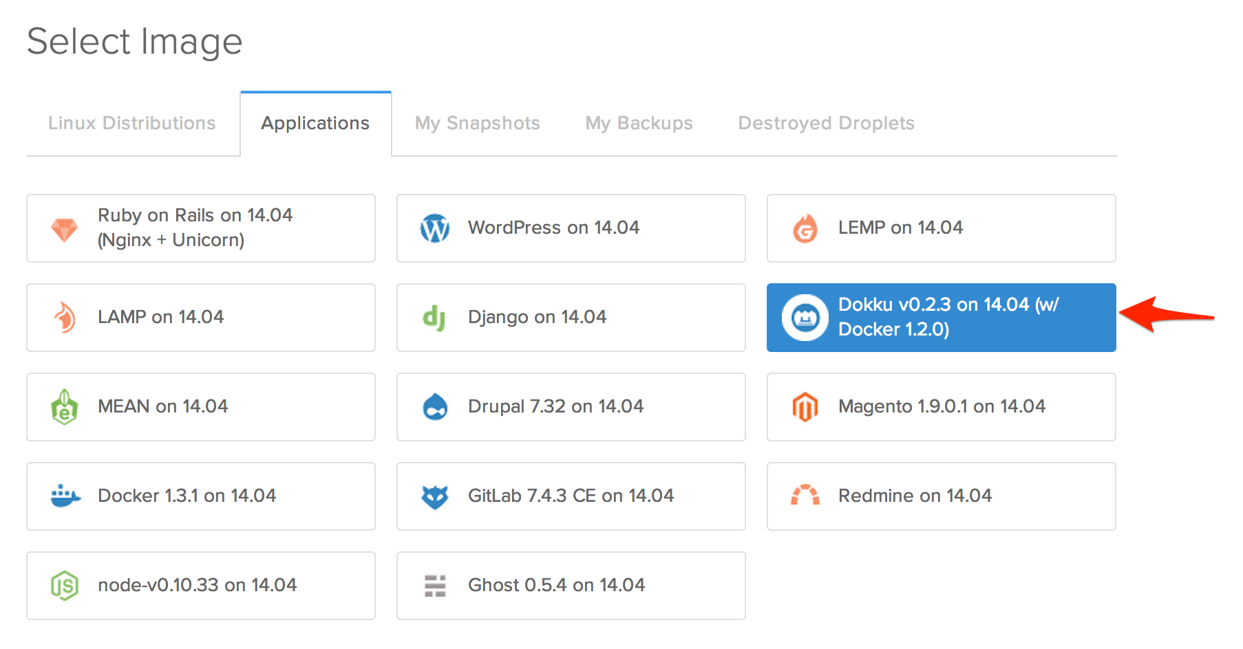
Task: Click the Drupal drop icon
Action: 435,407
